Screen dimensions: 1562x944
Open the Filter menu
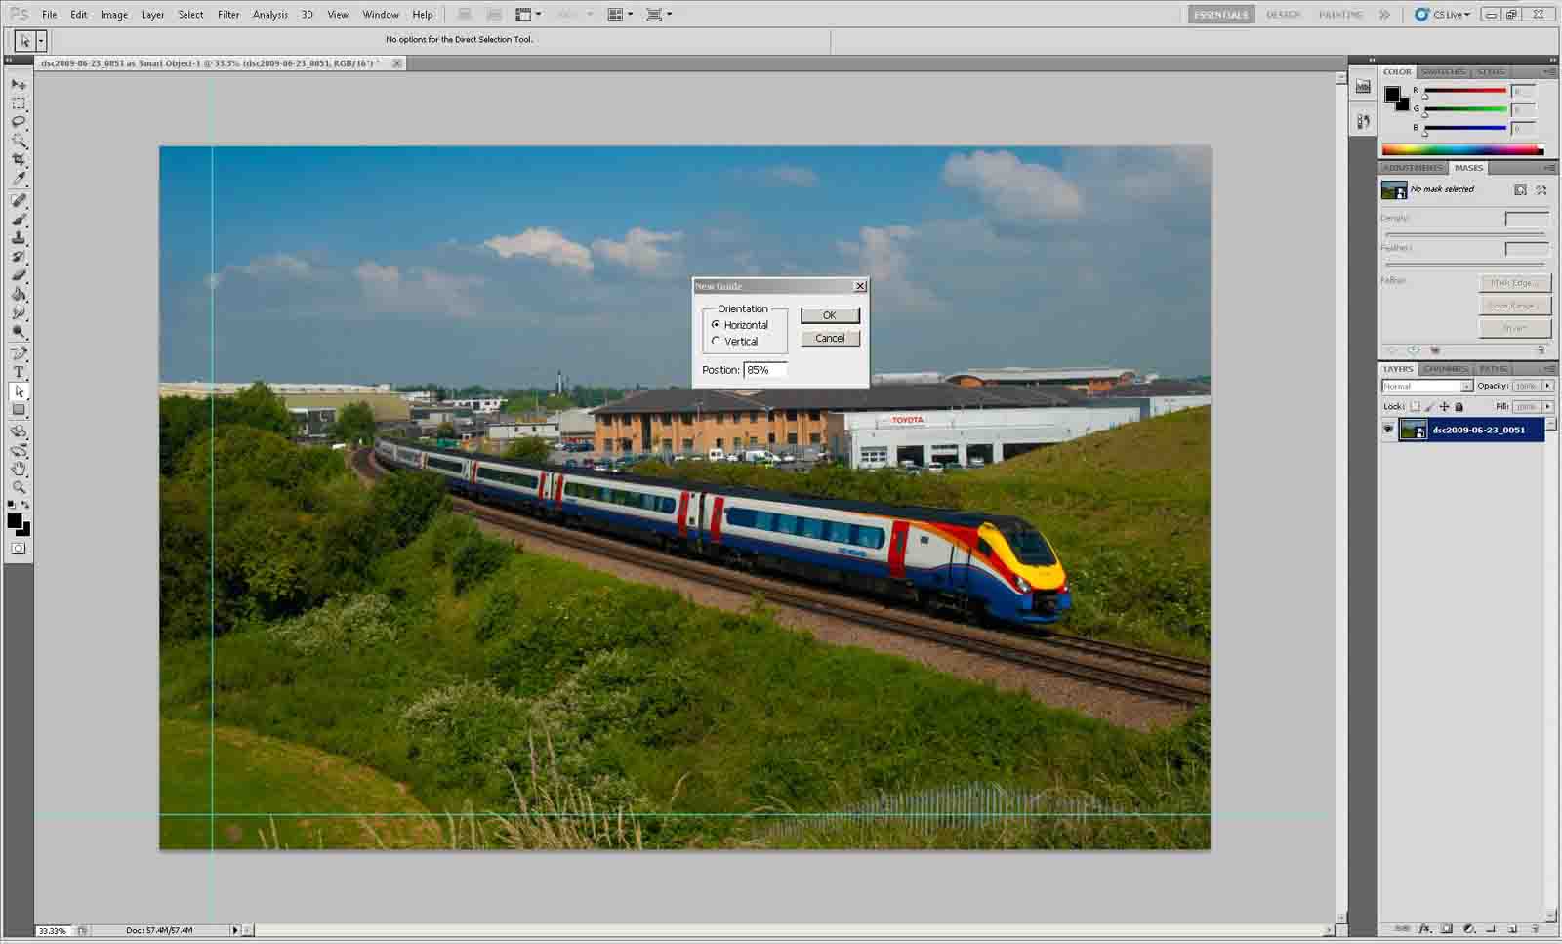point(228,15)
